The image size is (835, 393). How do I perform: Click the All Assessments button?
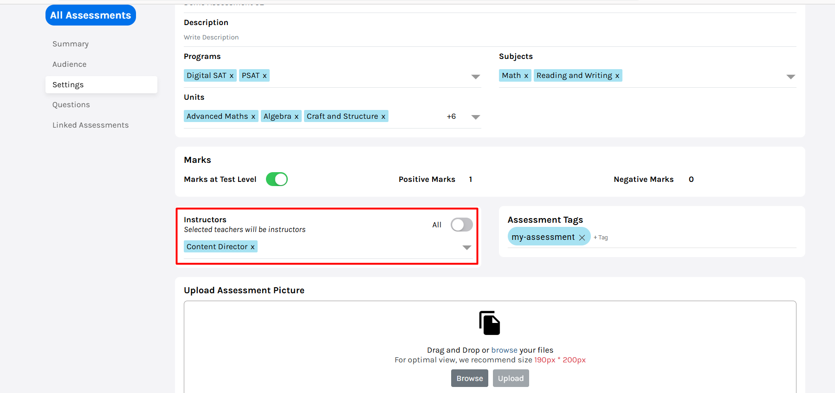[91, 15]
